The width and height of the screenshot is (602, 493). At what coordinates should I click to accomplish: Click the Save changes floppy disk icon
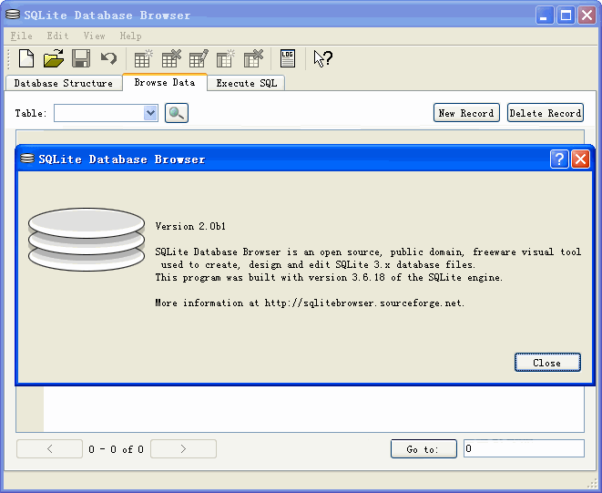(x=81, y=59)
